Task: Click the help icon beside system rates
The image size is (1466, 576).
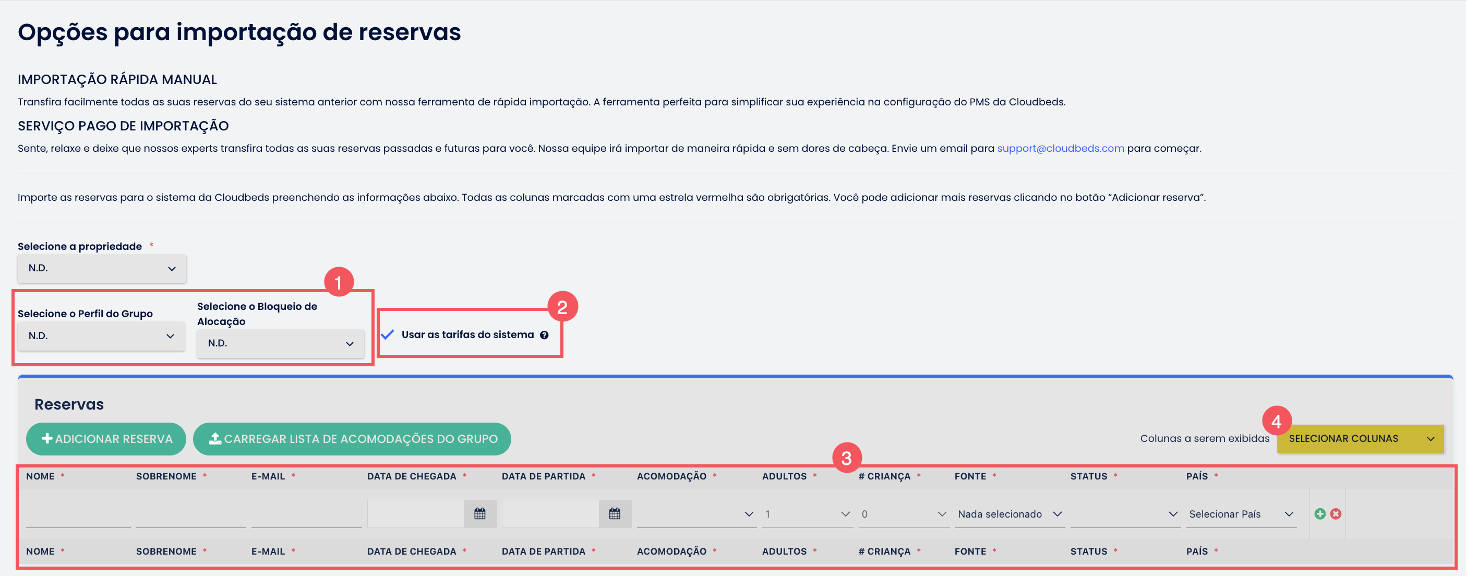Action: click(x=544, y=334)
